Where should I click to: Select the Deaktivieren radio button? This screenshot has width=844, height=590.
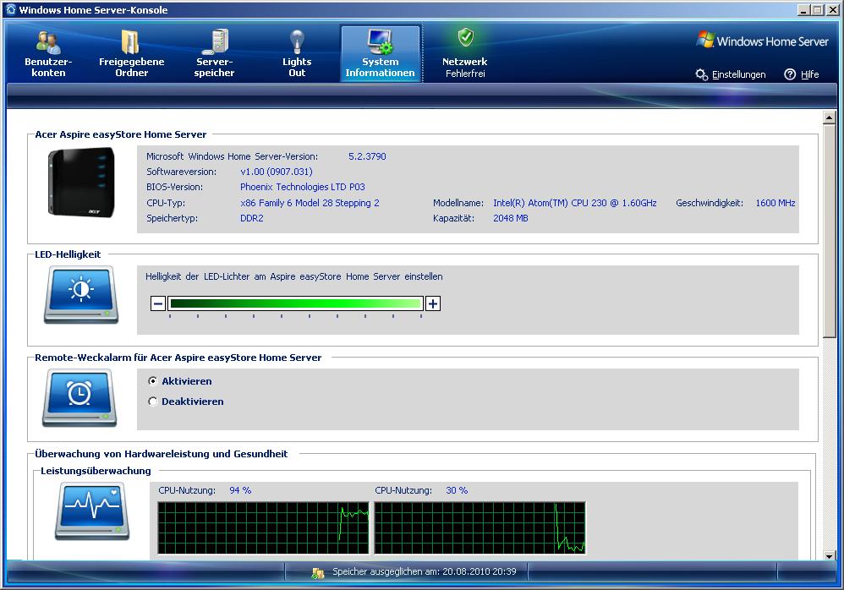[153, 402]
